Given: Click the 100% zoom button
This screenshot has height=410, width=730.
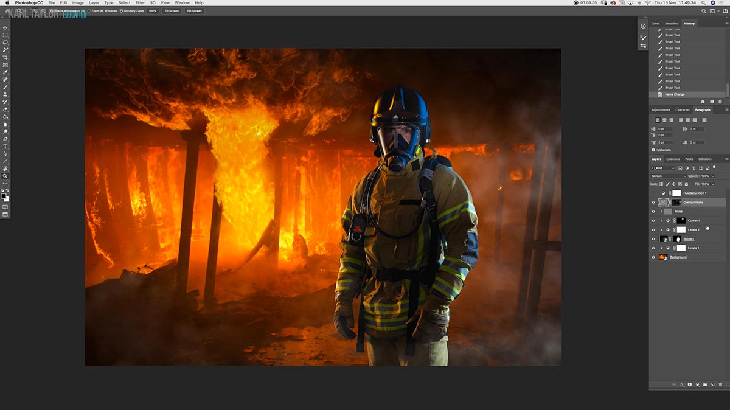Looking at the screenshot, I should coord(152,11).
